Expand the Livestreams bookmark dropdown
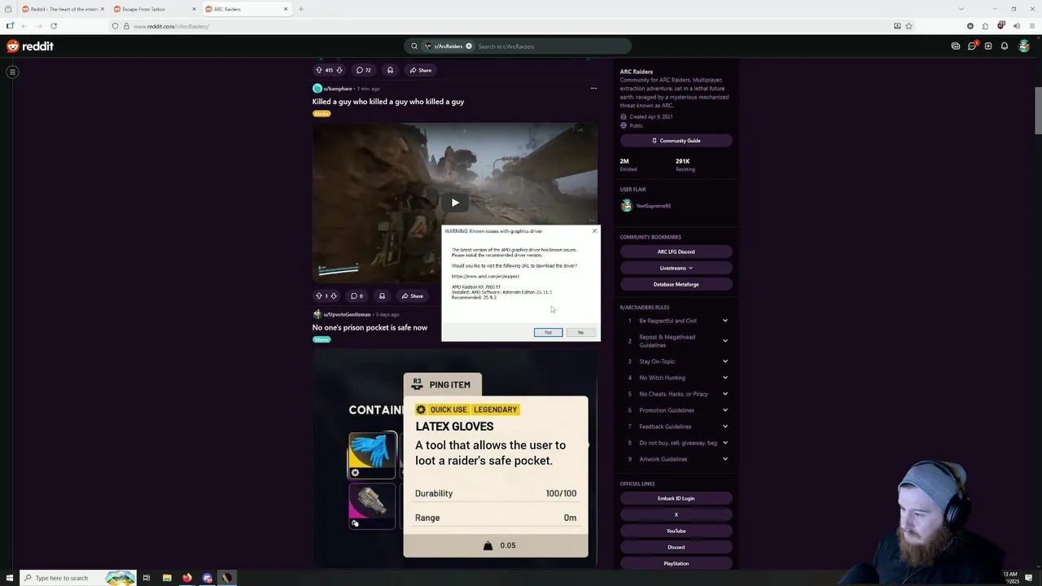The image size is (1042, 586). [676, 268]
